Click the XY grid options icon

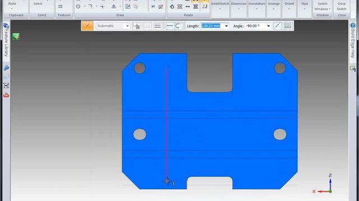153,7
